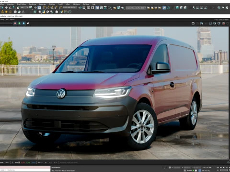Click the 'None Selected' status text
230x172 pixels.
(x=56, y=168)
